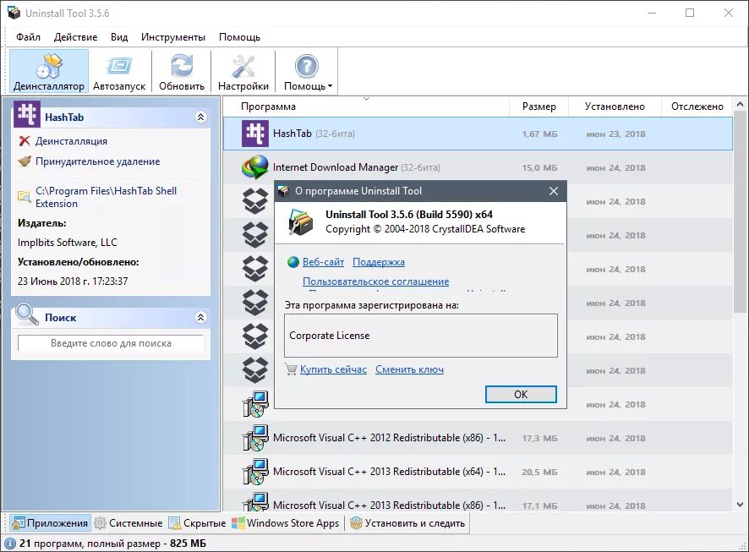Close the О программе Uninstall Tool dialog

tap(554, 191)
